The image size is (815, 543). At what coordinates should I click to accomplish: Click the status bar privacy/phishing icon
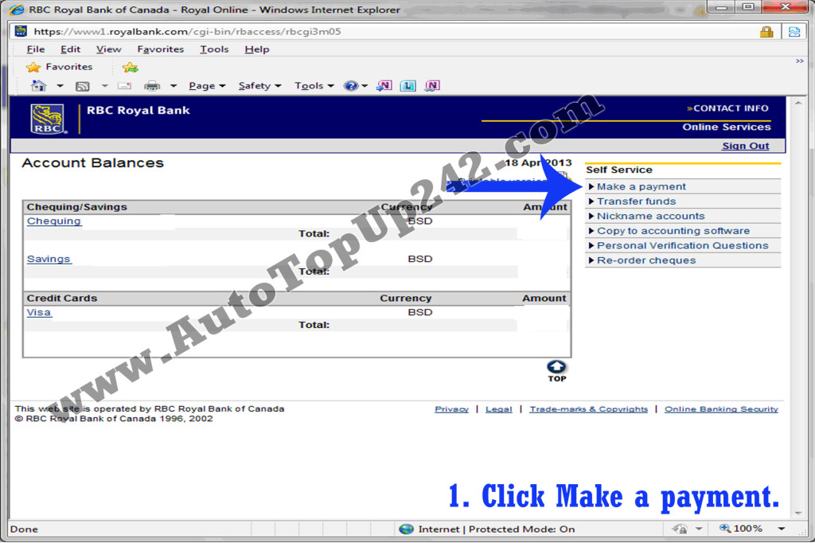tap(680, 529)
